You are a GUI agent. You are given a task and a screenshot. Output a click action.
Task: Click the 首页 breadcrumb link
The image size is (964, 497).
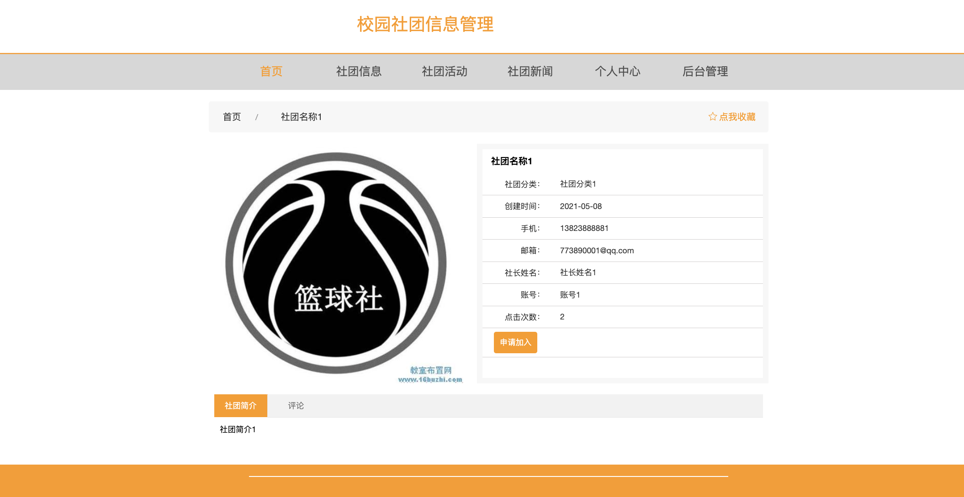coord(232,117)
